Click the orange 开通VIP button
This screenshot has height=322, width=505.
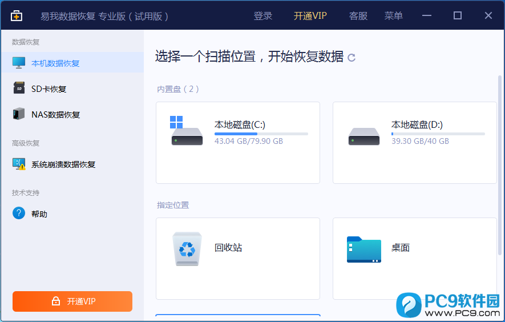pos(72,301)
